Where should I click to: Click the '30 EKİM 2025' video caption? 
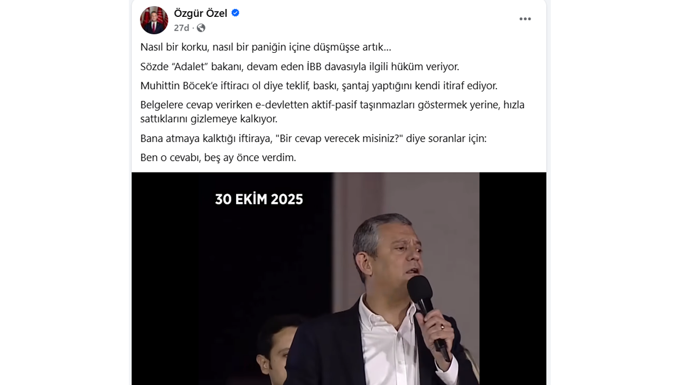coord(259,199)
